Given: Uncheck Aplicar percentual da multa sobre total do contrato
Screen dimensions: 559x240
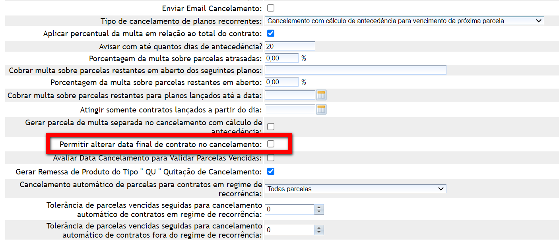Looking at the screenshot, I should coord(271,33).
